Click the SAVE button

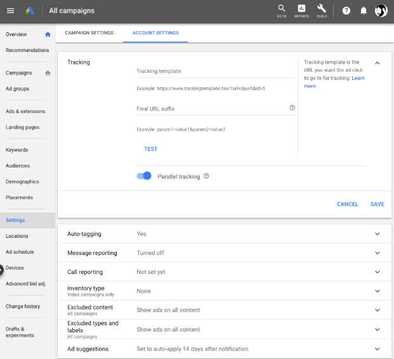click(377, 204)
